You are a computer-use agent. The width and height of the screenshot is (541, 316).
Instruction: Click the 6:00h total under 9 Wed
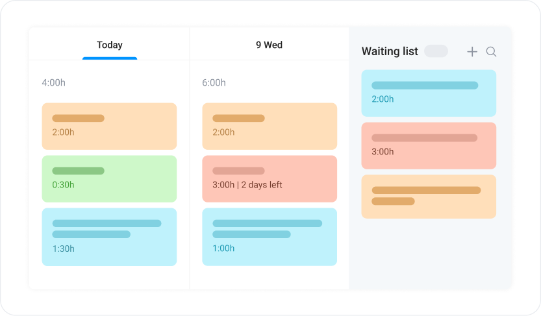(214, 82)
